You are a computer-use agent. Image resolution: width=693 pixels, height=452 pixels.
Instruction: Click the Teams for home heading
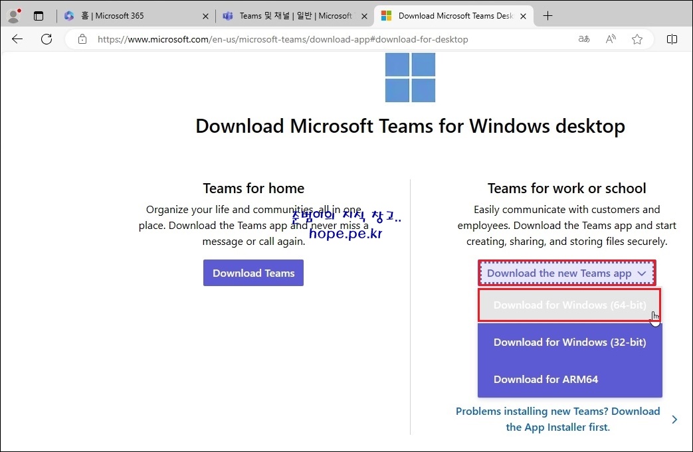(253, 188)
